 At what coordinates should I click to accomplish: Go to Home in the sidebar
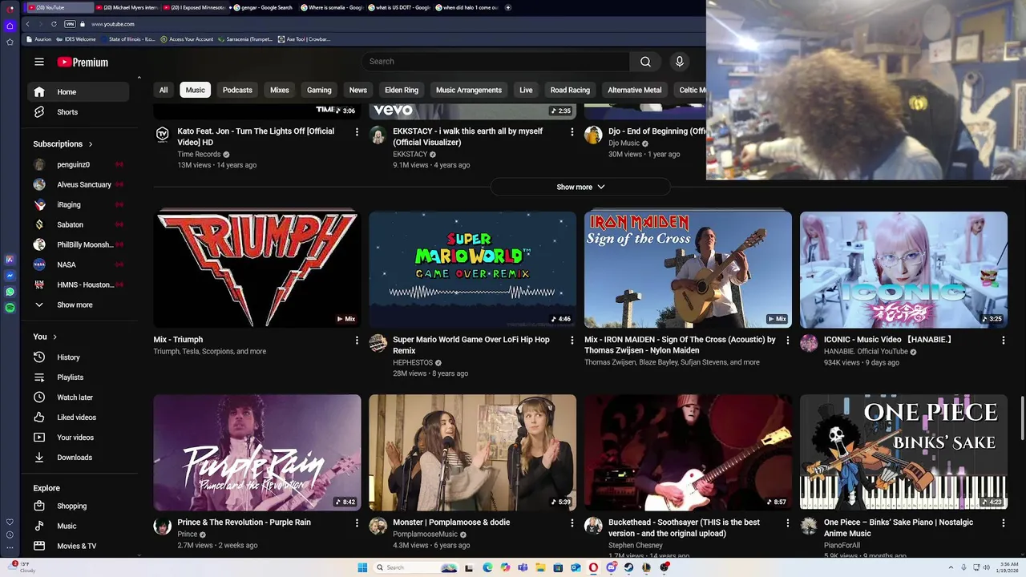(x=79, y=92)
